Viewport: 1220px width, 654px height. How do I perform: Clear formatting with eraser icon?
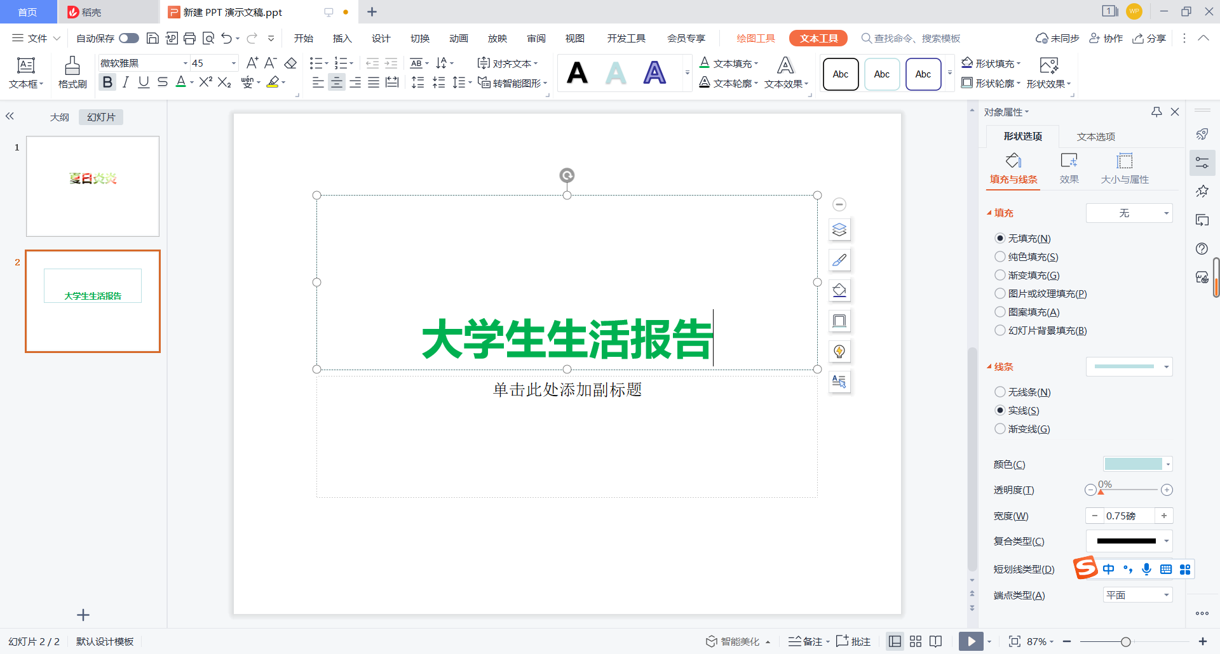pyautogui.click(x=290, y=63)
